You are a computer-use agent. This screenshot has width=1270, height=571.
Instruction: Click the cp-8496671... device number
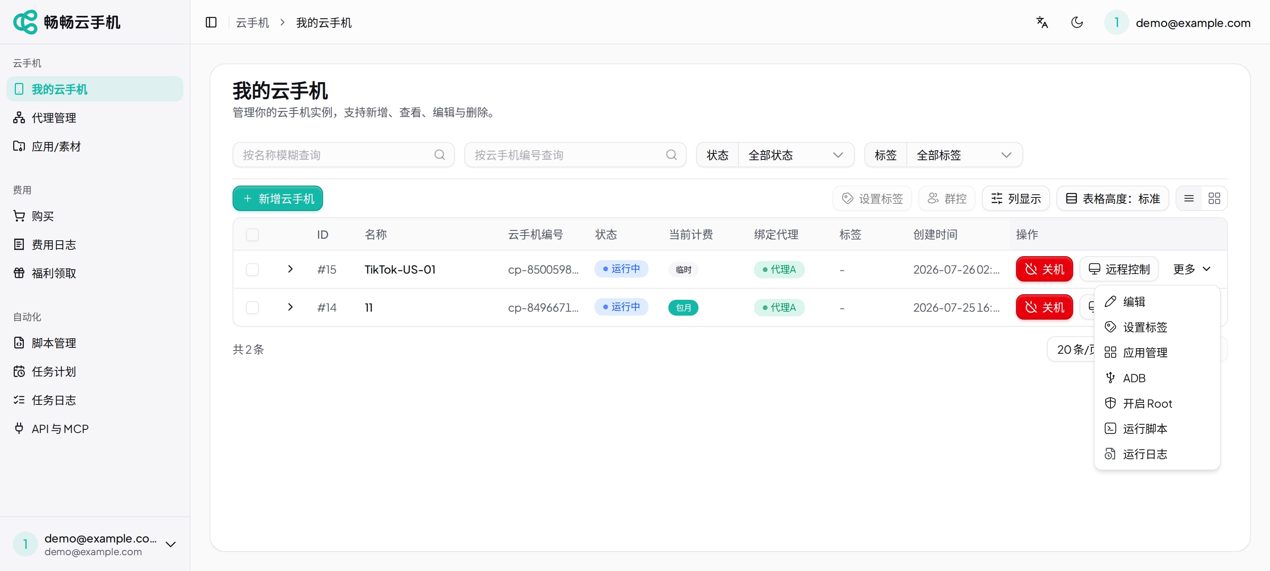[543, 307]
